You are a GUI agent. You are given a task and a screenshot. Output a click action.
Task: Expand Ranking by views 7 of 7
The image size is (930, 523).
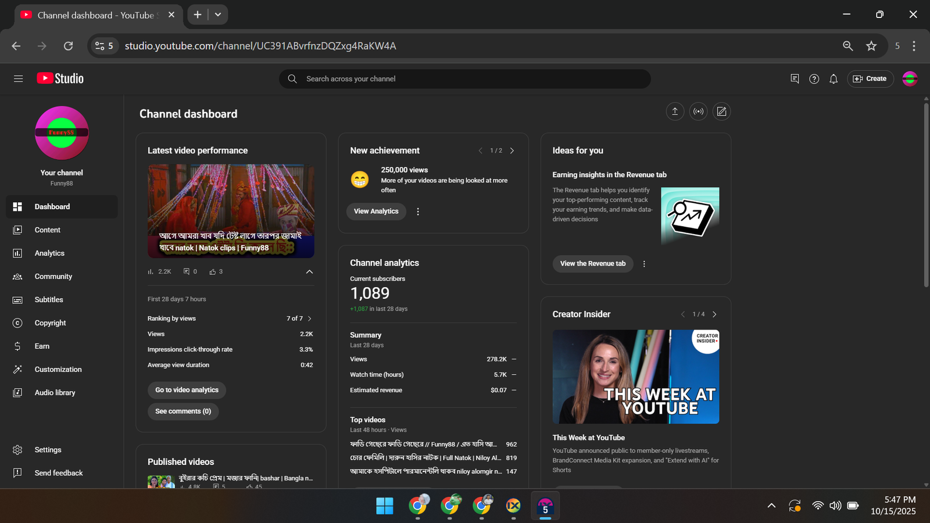point(309,318)
